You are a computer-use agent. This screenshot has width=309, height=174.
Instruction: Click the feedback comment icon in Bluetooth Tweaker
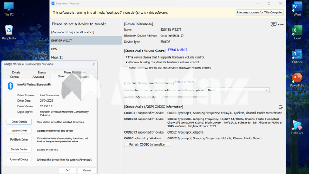tap(273, 24)
